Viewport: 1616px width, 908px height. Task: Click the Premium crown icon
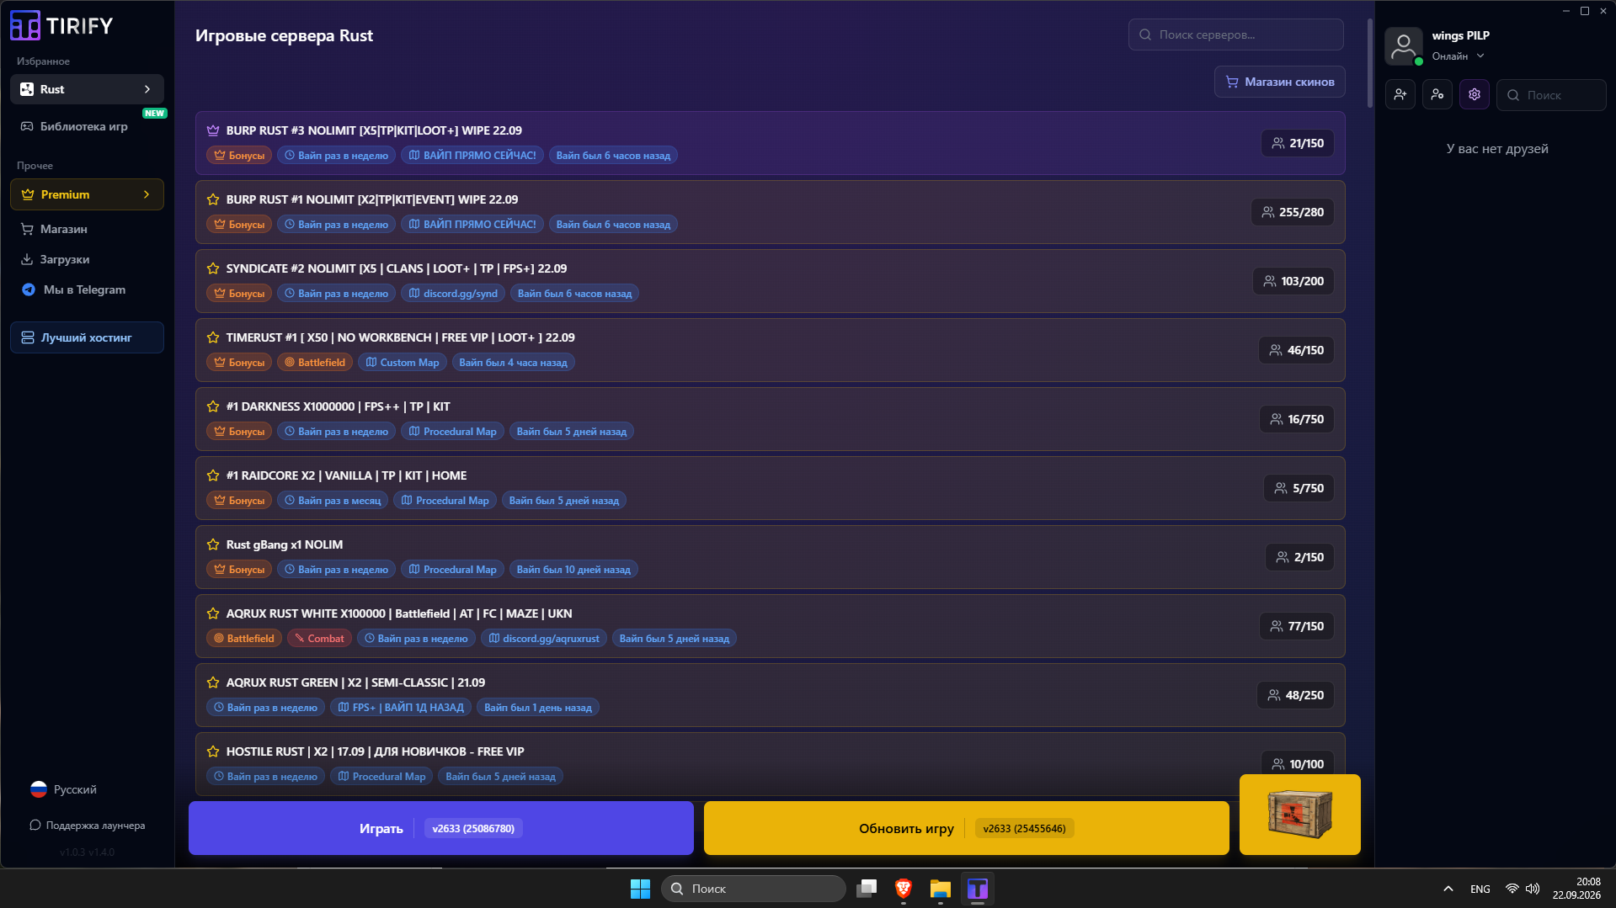tap(28, 194)
